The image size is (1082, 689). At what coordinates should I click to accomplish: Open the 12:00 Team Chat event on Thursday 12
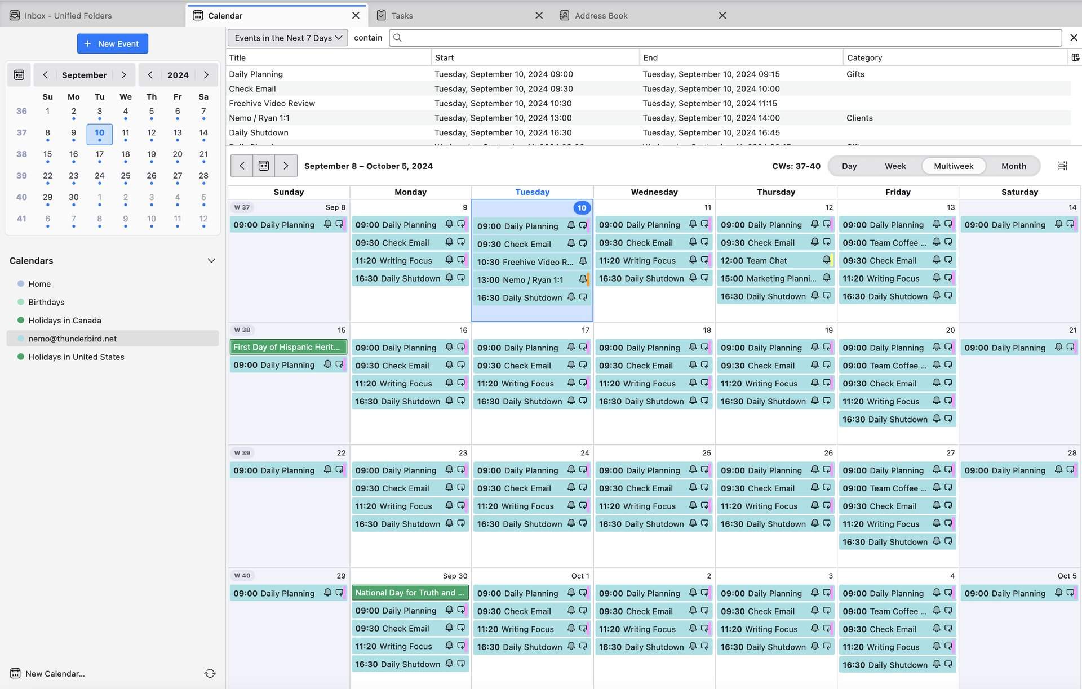click(775, 260)
